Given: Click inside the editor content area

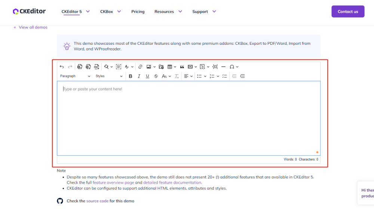Looking at the screenshot, I should pos(188,118).
